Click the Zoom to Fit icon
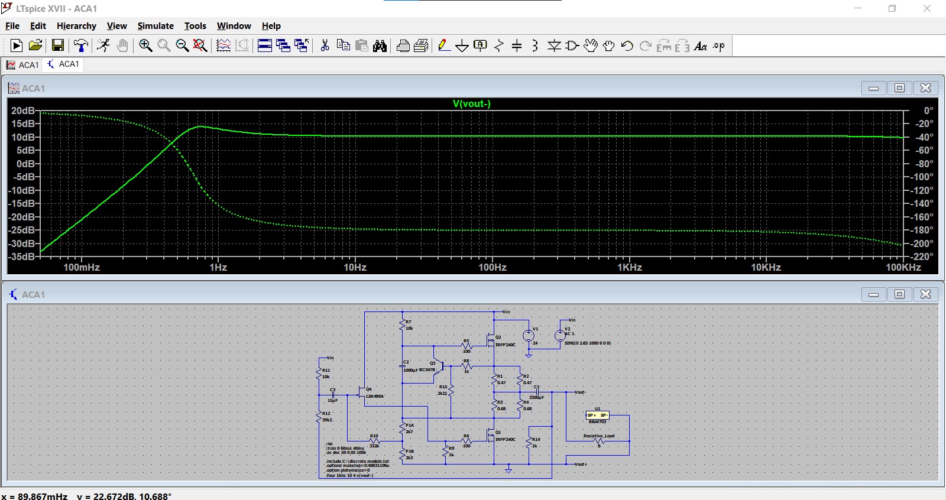The image size is (946, 500). point(200,46)
